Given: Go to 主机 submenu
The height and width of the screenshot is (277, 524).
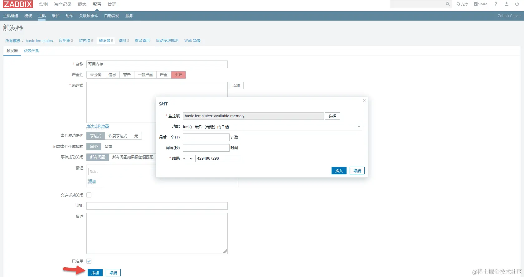Looking at the screenshot, I should (x=42, y=16).
